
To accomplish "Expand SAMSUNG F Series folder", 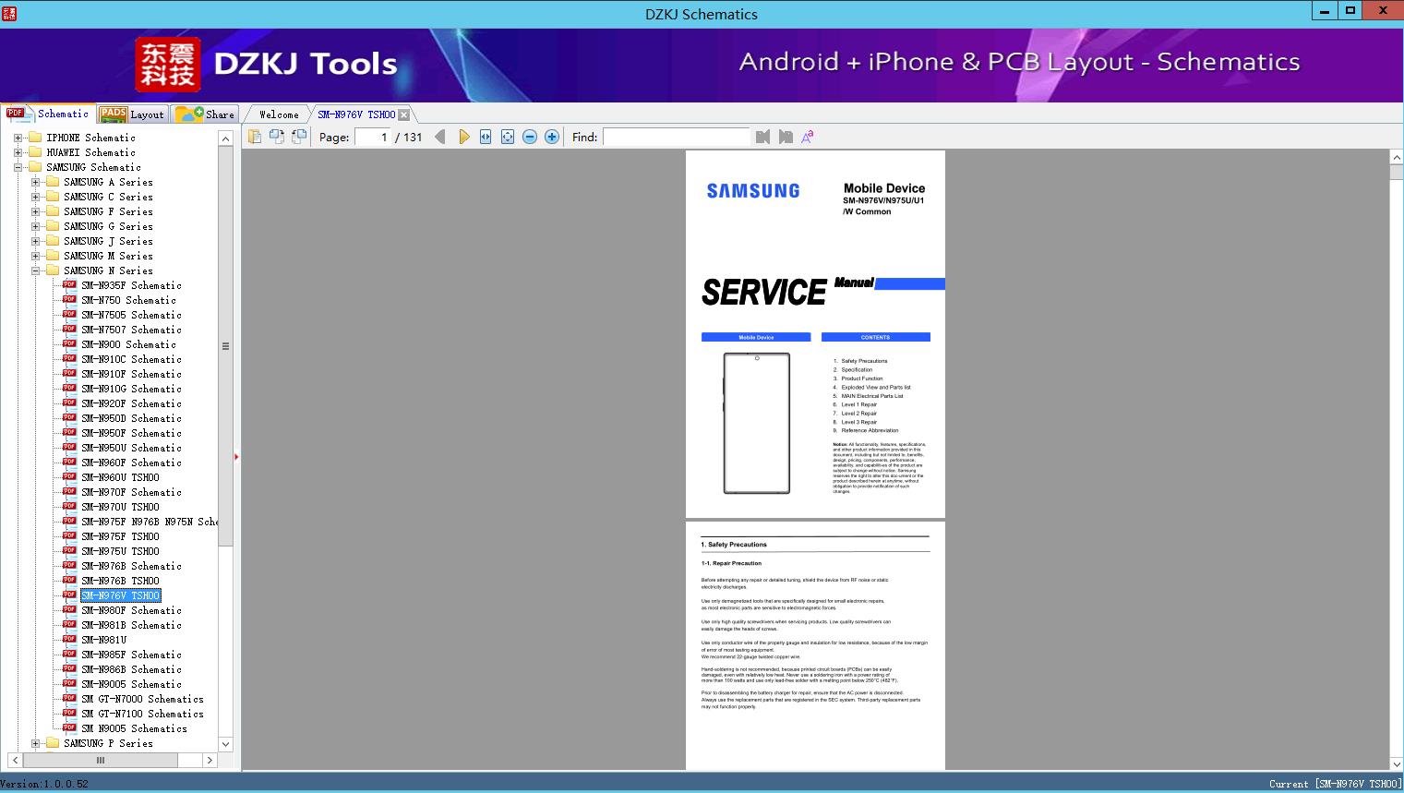I will [35, 211].
